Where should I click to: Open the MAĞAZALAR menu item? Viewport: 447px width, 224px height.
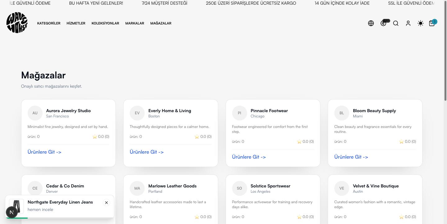161,23
